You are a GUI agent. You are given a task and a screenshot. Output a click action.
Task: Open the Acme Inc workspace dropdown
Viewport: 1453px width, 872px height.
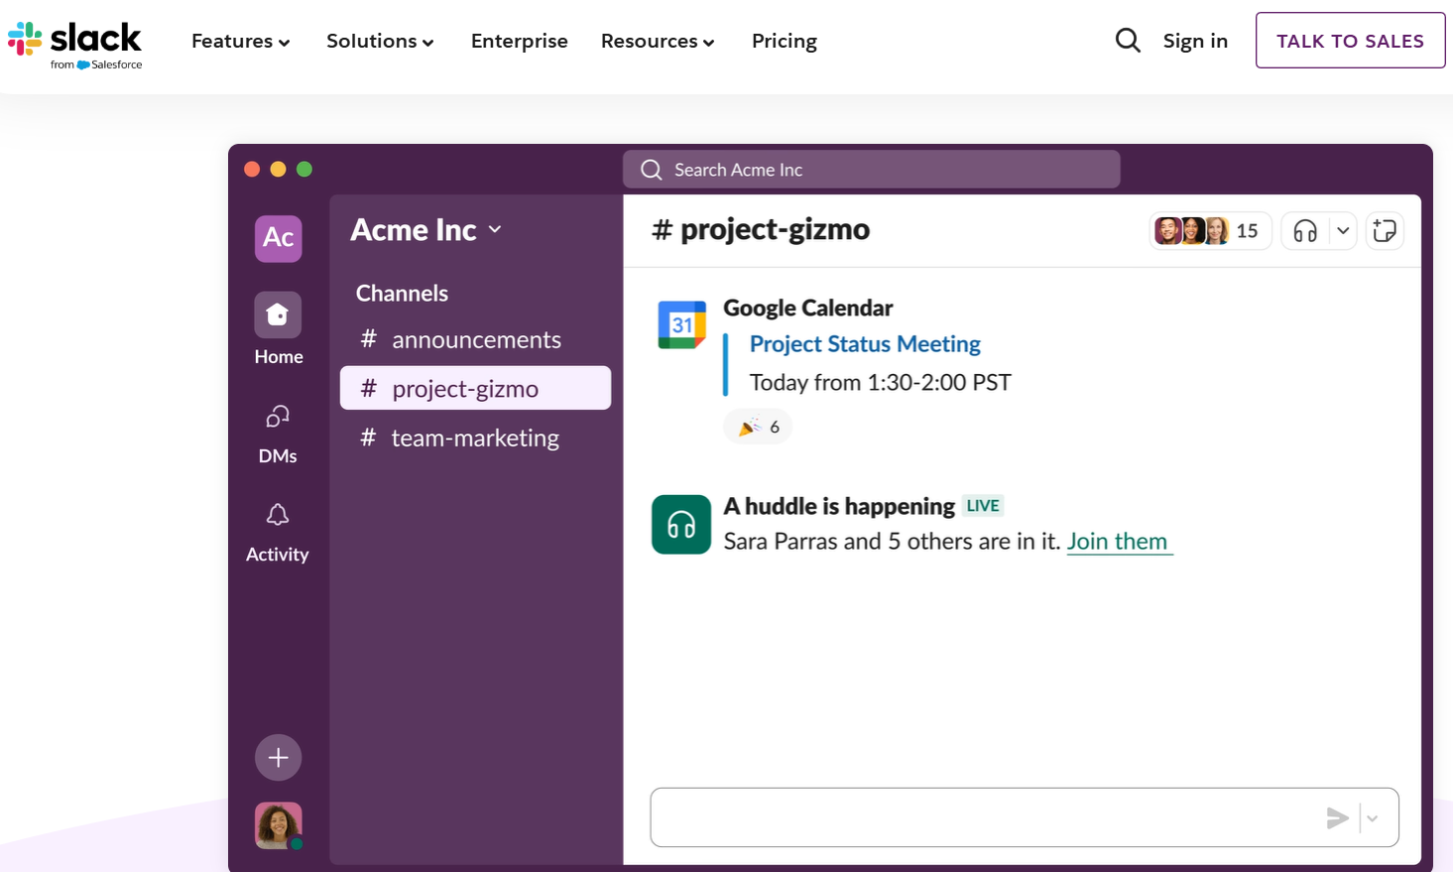click(426, 229)
